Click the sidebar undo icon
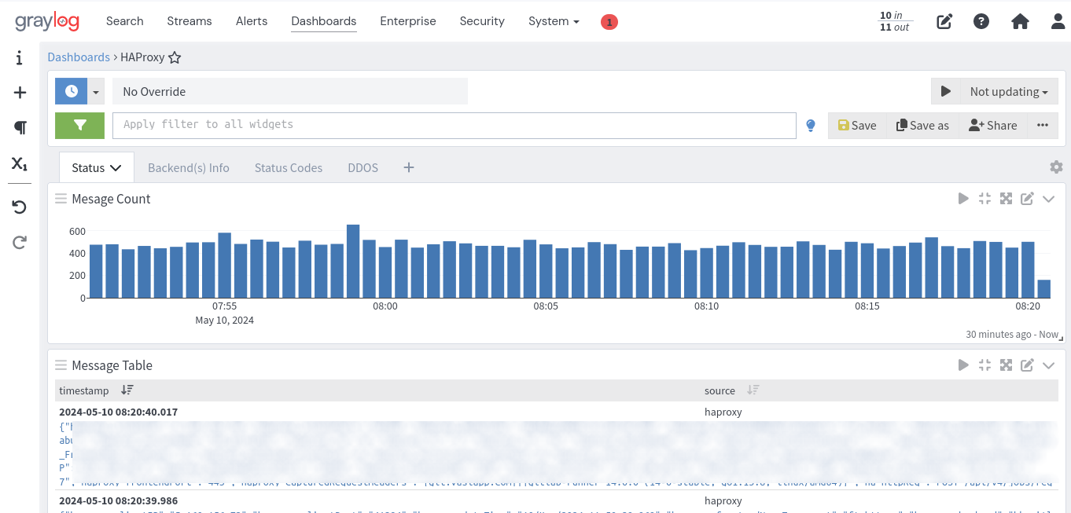1071x513 pixels. [20, 207]
